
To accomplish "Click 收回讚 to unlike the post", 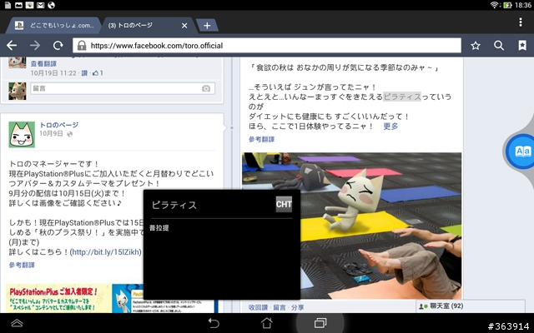I will coord(258,307).
